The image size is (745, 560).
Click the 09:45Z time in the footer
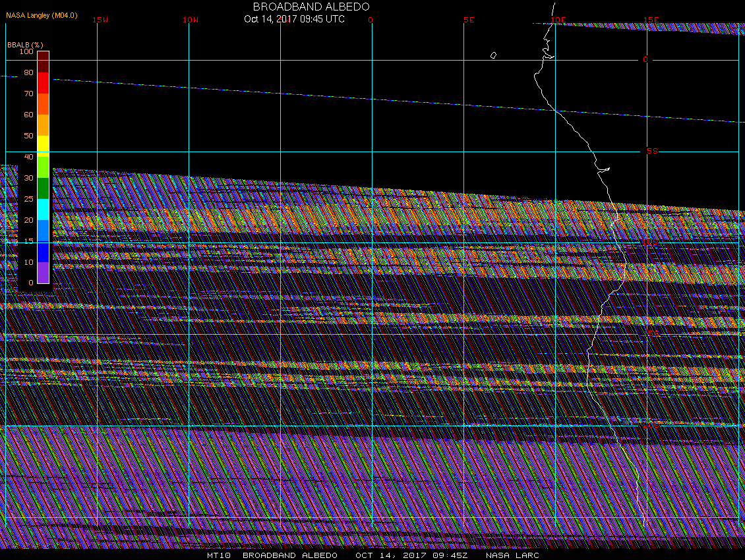450,555
